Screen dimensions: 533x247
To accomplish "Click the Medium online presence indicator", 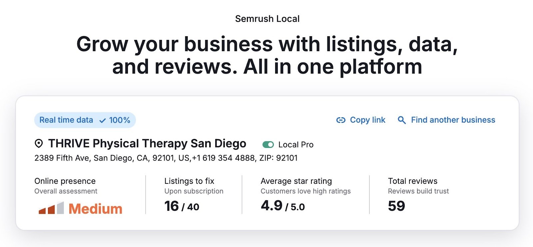I will click(95, 209).
